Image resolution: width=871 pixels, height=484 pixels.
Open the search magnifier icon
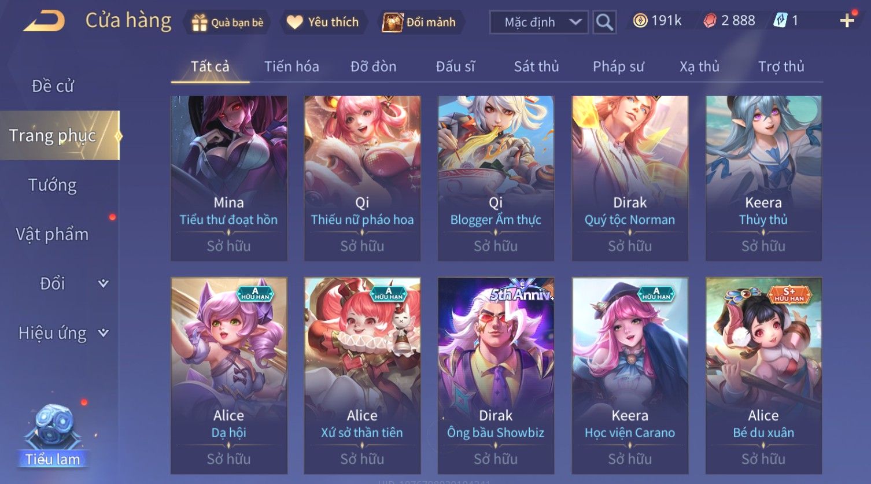click(x=604, y=22)
